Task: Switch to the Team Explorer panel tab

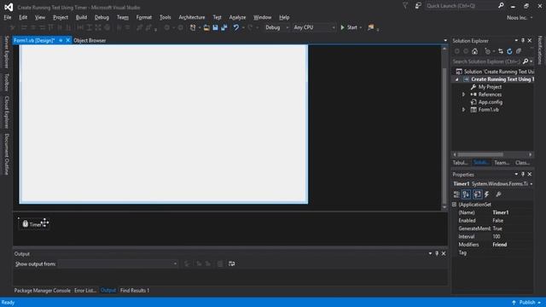Action: pos(502,163)
